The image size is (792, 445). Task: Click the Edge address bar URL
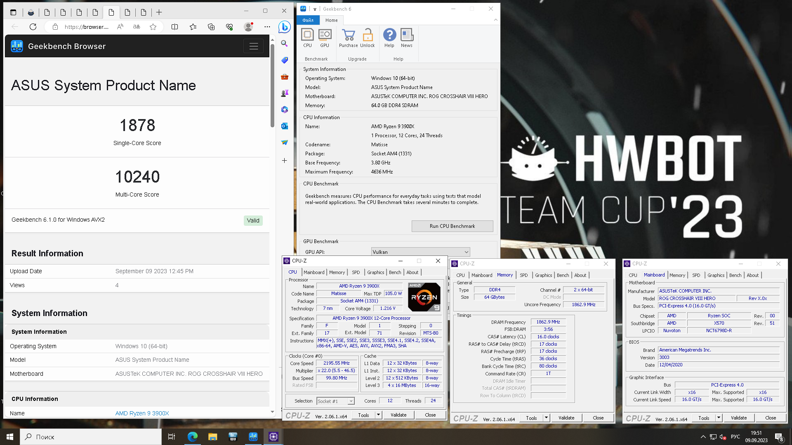pos(87,27)
